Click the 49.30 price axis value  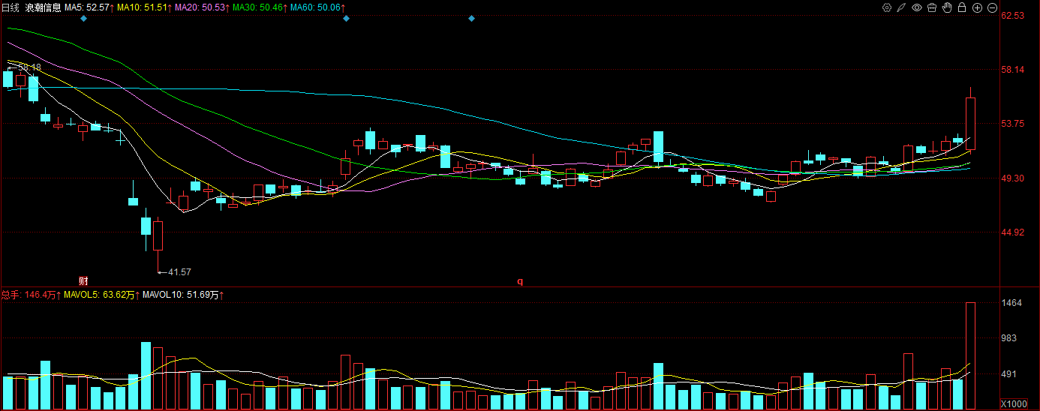click(1013, 178)
